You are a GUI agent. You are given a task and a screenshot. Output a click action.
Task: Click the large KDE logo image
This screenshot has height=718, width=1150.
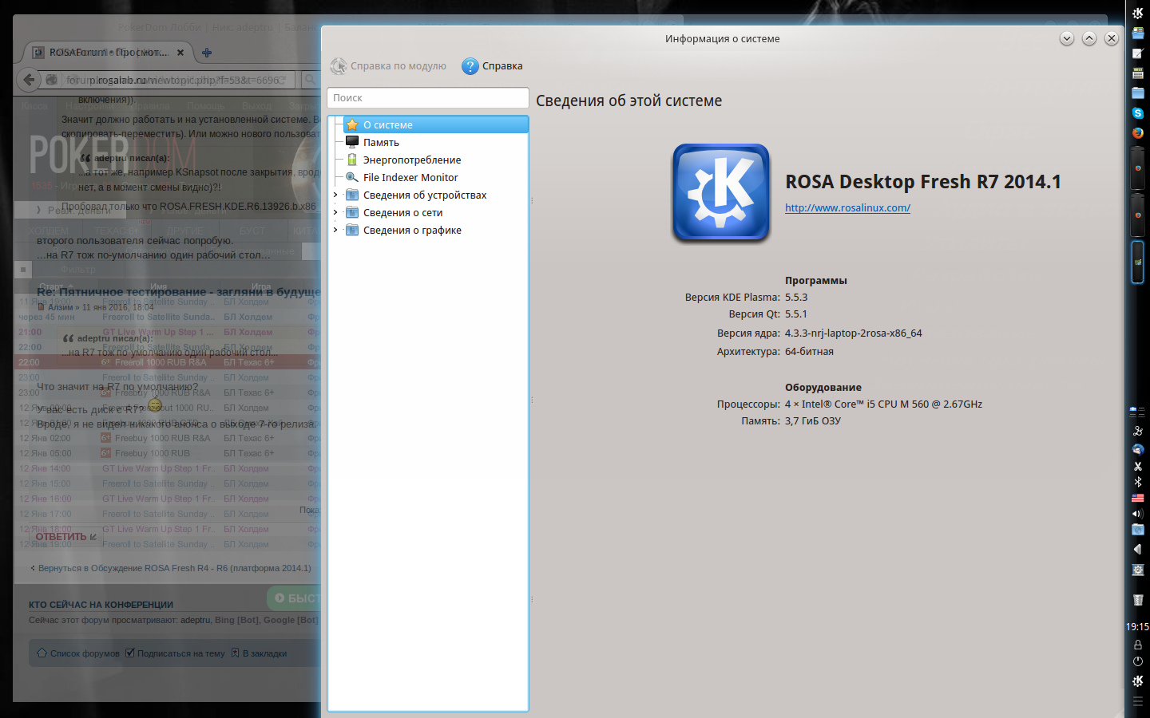pyautogui.click(x=721, y=192)
